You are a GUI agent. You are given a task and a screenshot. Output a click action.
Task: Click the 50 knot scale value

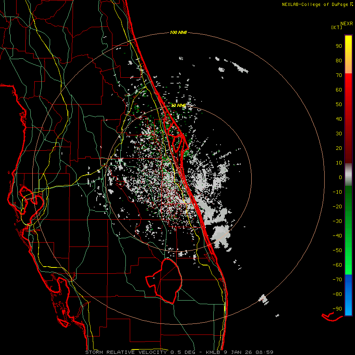(x=339, y=105)
